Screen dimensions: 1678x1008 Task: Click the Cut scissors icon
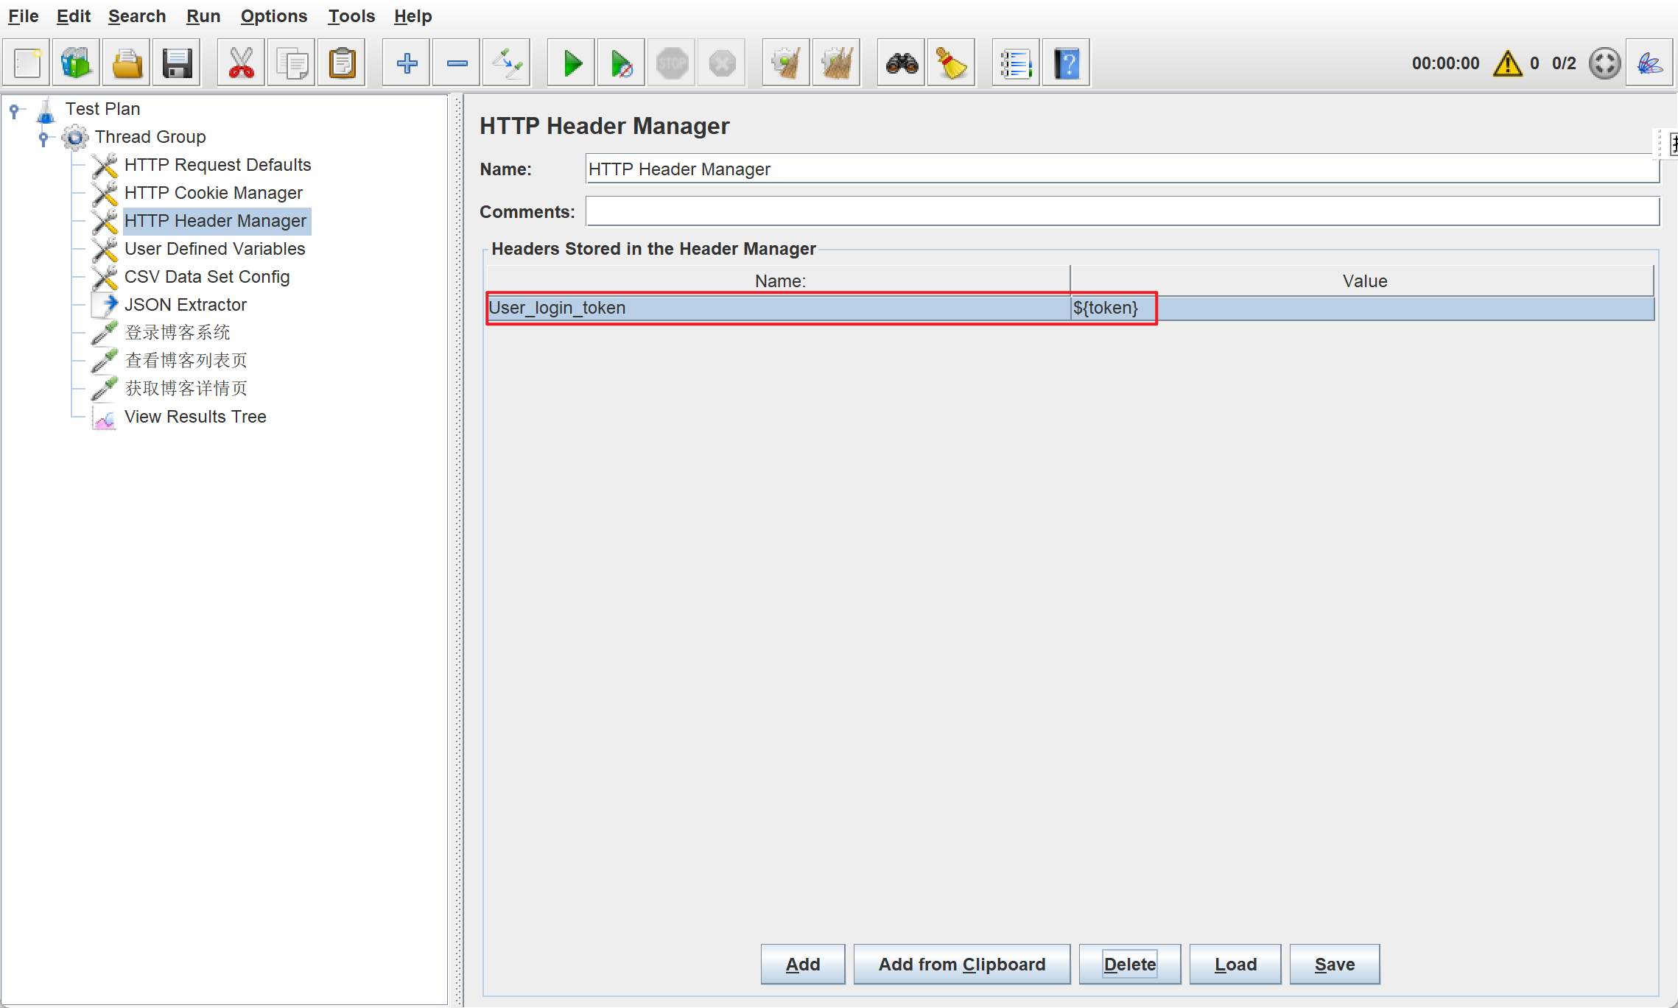[x=241, y=63]
